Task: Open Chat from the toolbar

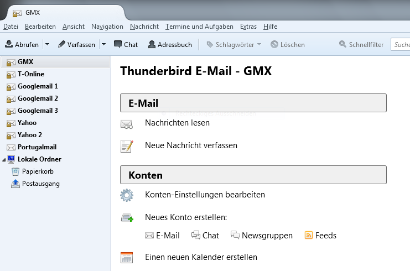Action: coord(126,44)
